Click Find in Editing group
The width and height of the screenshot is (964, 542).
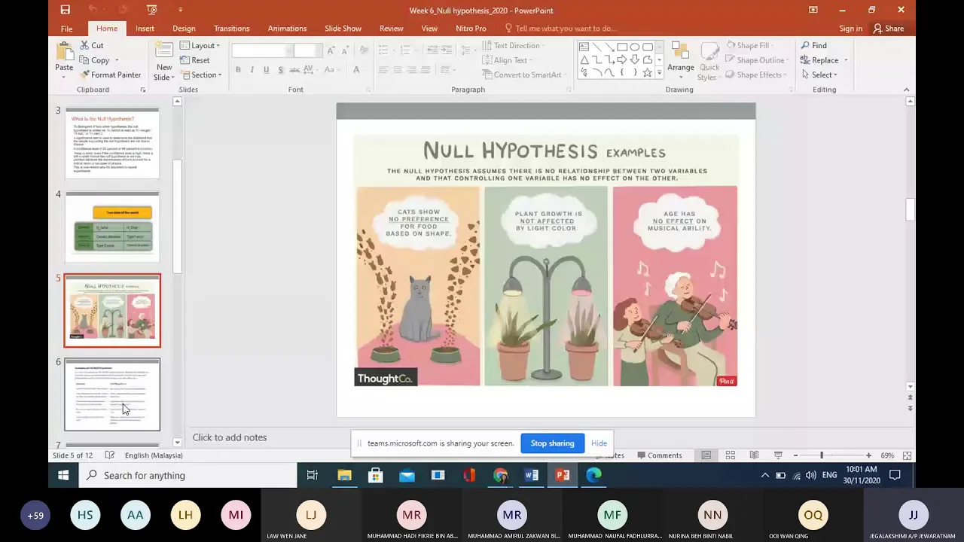[813, 46]
